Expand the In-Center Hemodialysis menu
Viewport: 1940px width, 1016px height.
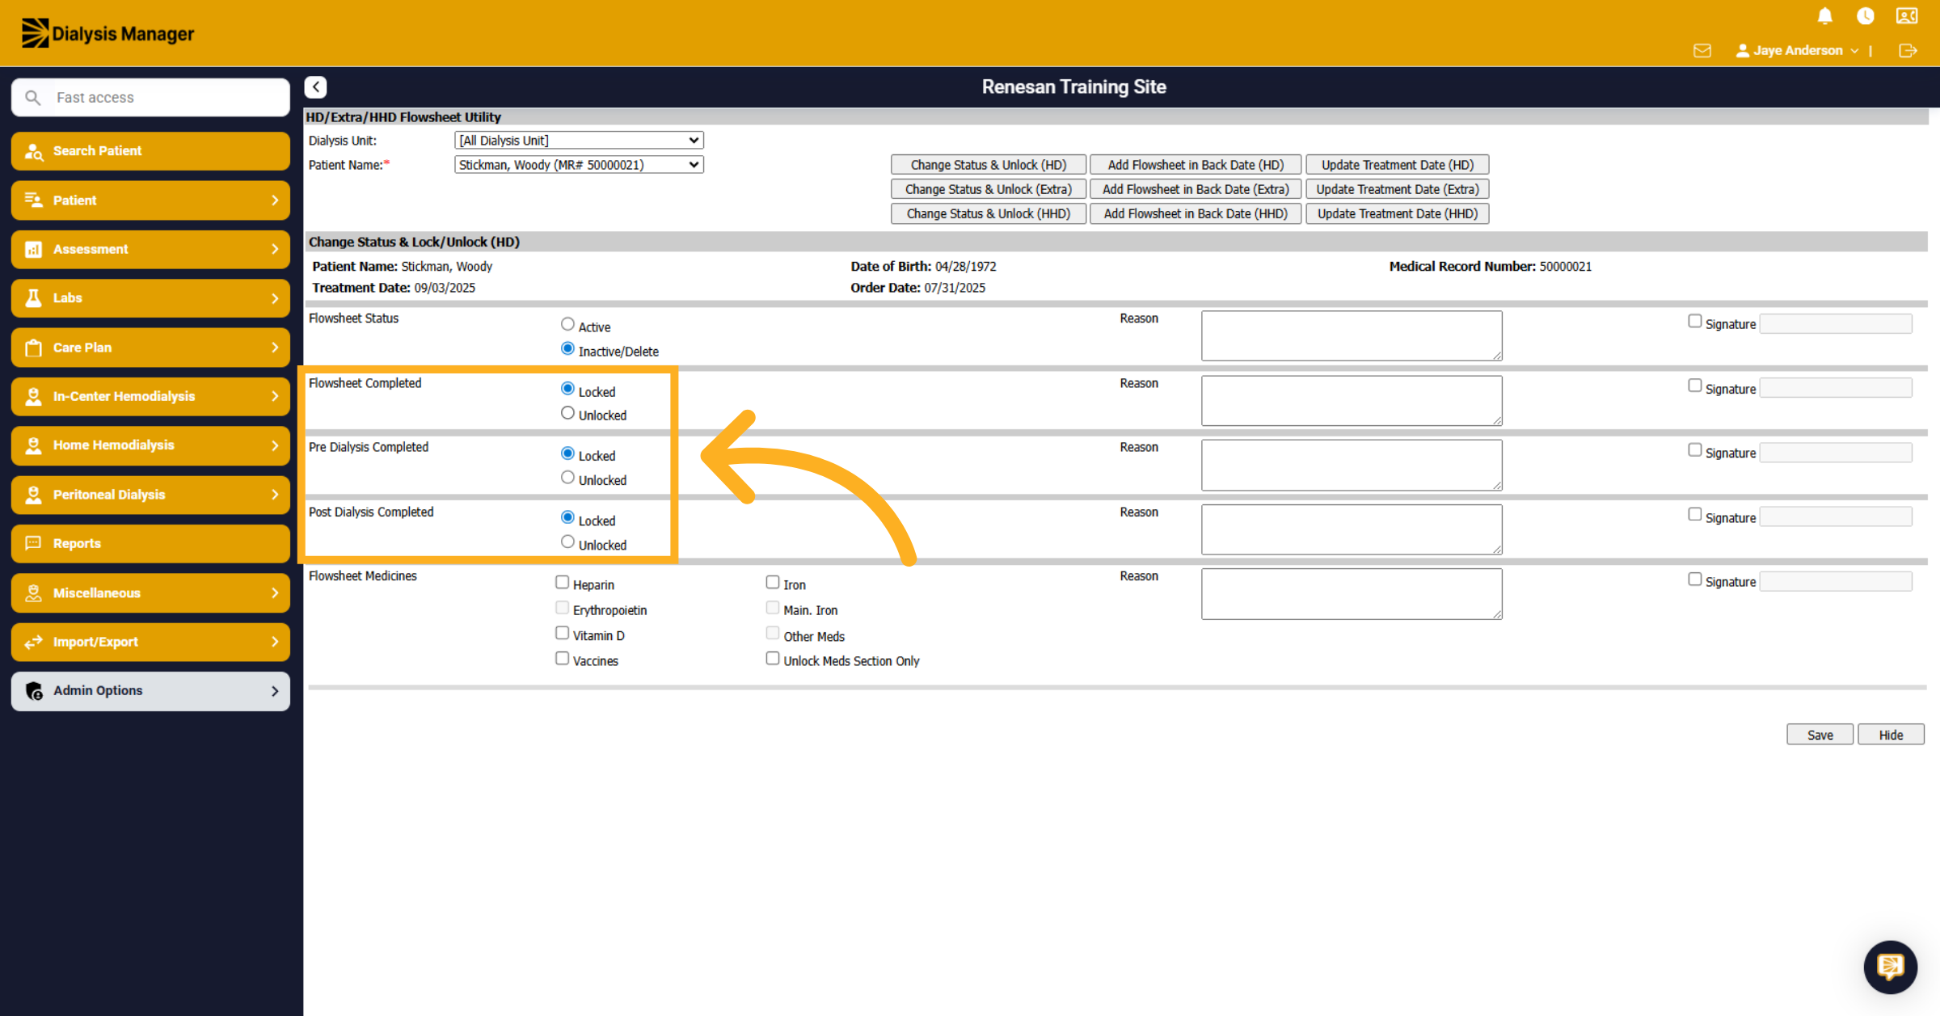coord(150,396)
